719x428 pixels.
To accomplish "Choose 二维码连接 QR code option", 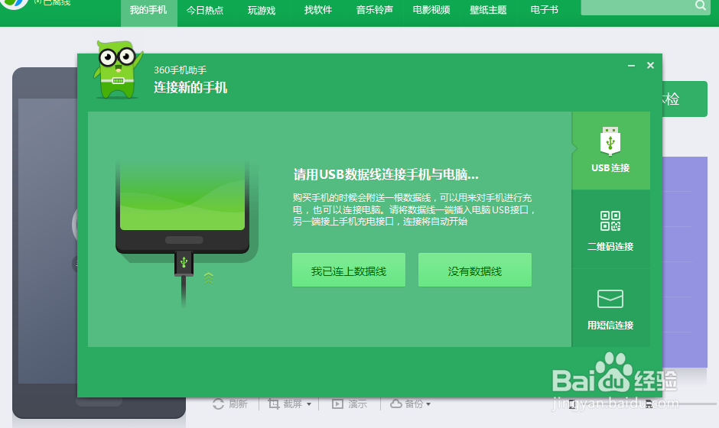I will 611,229.
